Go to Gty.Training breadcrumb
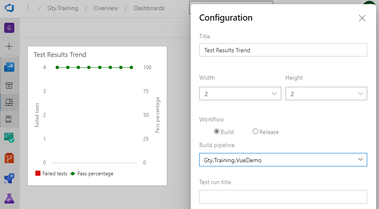Image resolution: width=379 pixels, height=209 pixels. pyautogui.click(x=63, y=8)
